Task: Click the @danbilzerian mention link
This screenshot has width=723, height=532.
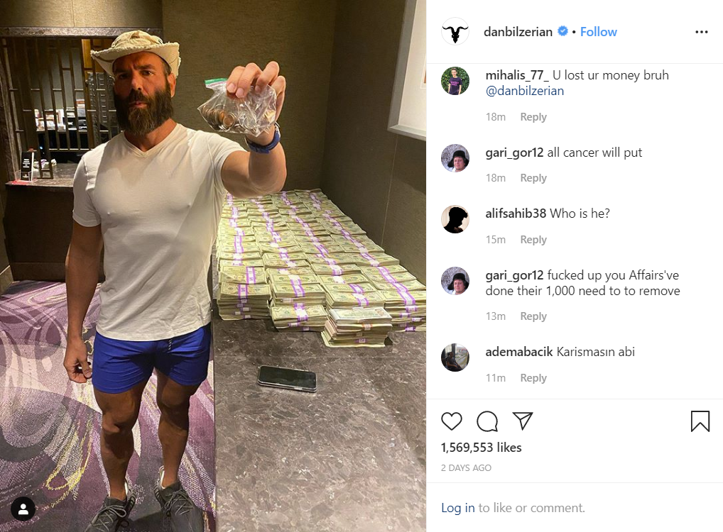Action: [x=525, y=91]
